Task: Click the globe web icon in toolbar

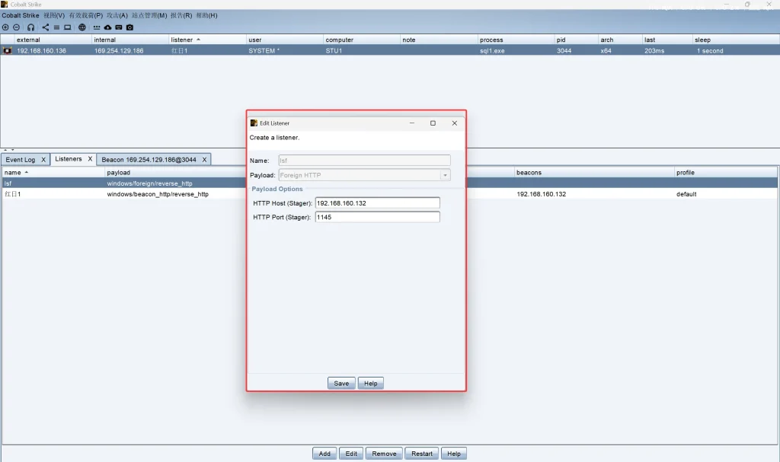Action: click(82, 27)
